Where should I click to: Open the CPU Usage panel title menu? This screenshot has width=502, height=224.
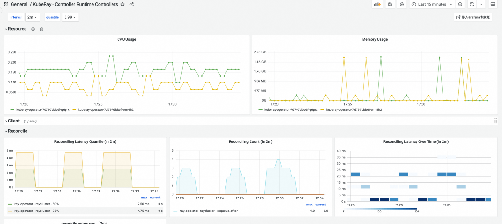pos(126,39)
